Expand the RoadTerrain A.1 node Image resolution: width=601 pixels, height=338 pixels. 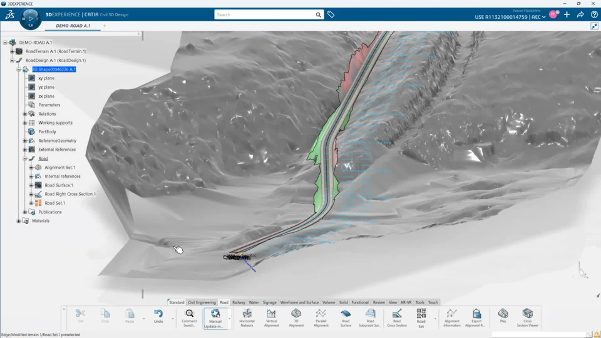coord(12,51)
